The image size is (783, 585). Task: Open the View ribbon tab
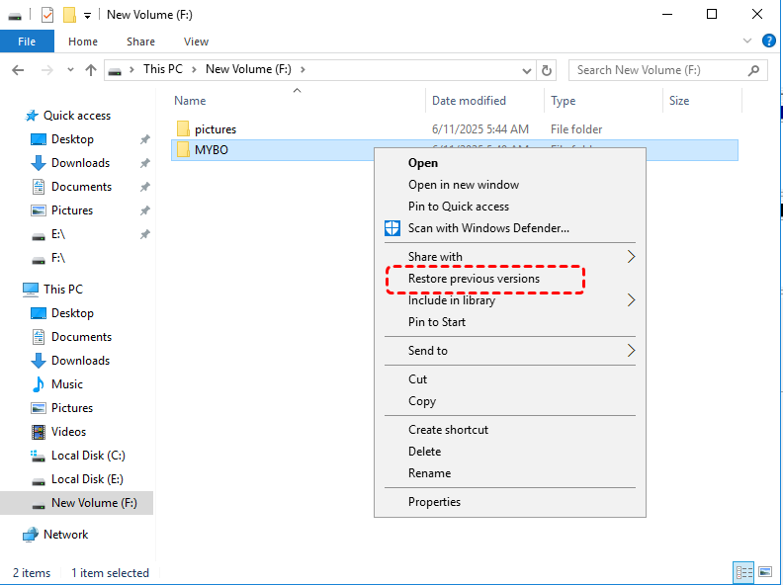196,42
